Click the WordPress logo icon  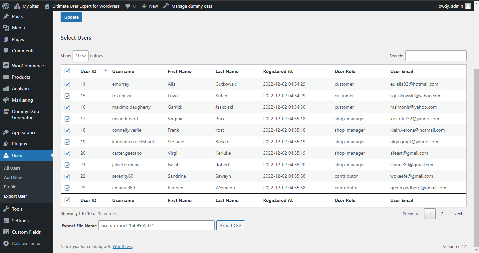point(6,6)
